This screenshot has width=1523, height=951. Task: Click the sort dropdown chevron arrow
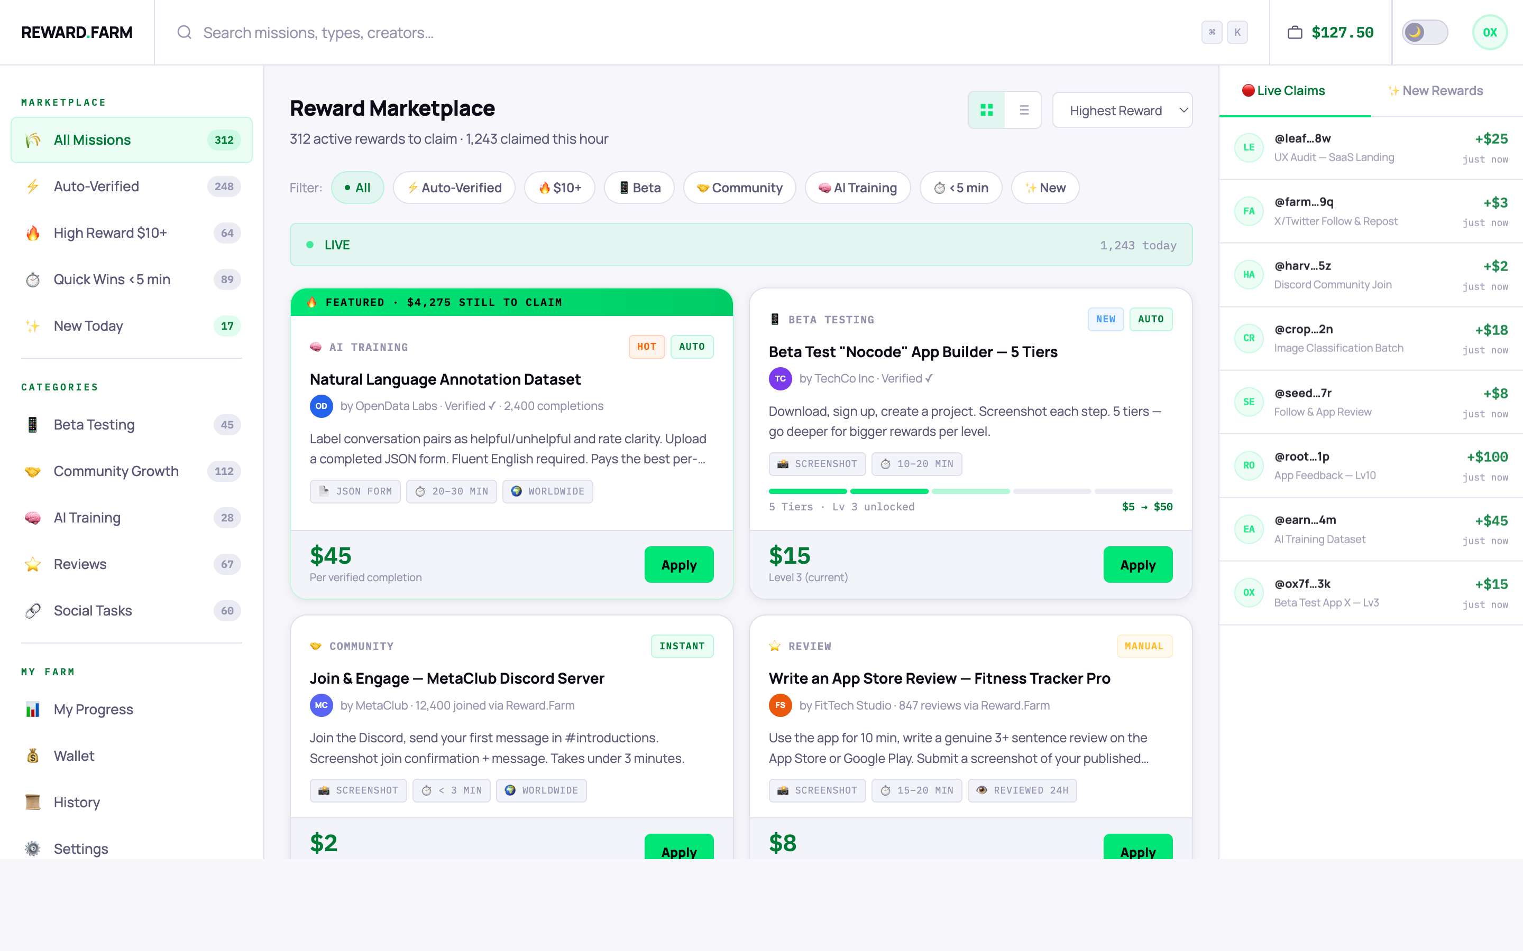click(x=1183, y=110)
